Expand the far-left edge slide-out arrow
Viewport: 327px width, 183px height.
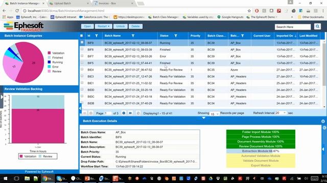coord(2,97)
